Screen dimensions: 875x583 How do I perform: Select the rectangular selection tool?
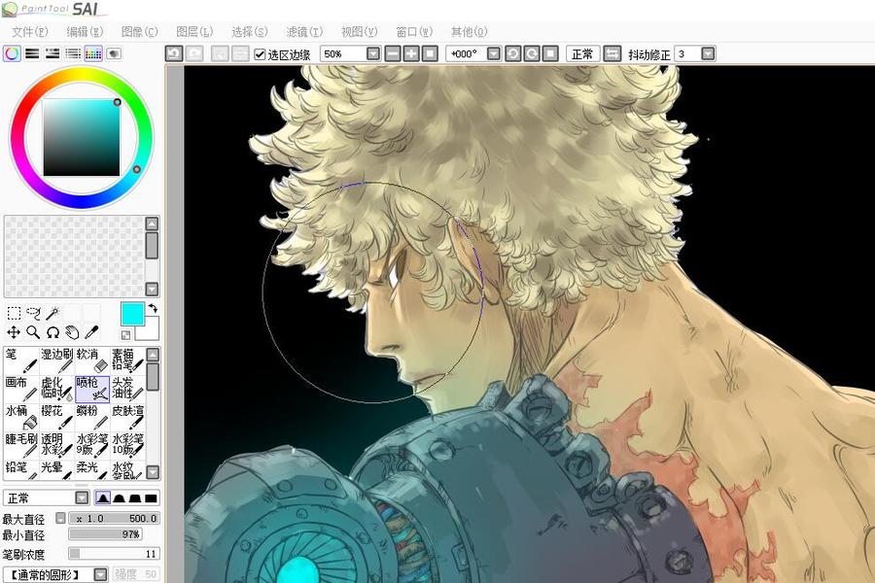pyautogui.click(x=14, y=313)
